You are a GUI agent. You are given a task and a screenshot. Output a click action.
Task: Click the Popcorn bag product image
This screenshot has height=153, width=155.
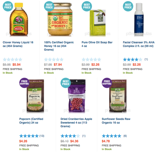pos(35,96)
